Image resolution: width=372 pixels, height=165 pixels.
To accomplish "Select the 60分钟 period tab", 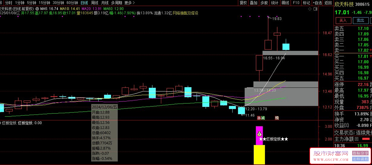I will pyautogui.click(x=72, y=3).
